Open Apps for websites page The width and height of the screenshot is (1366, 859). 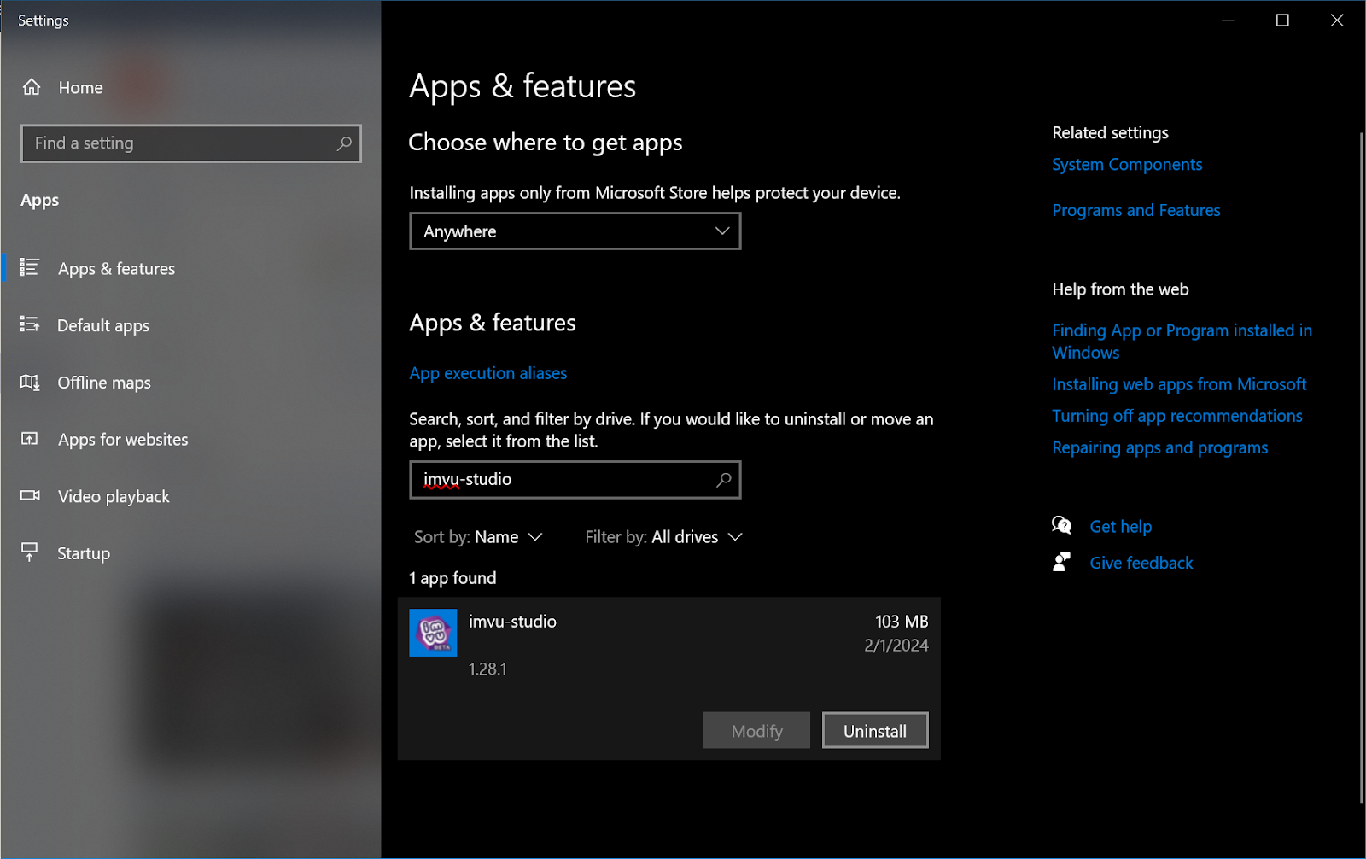click(191, 439)
